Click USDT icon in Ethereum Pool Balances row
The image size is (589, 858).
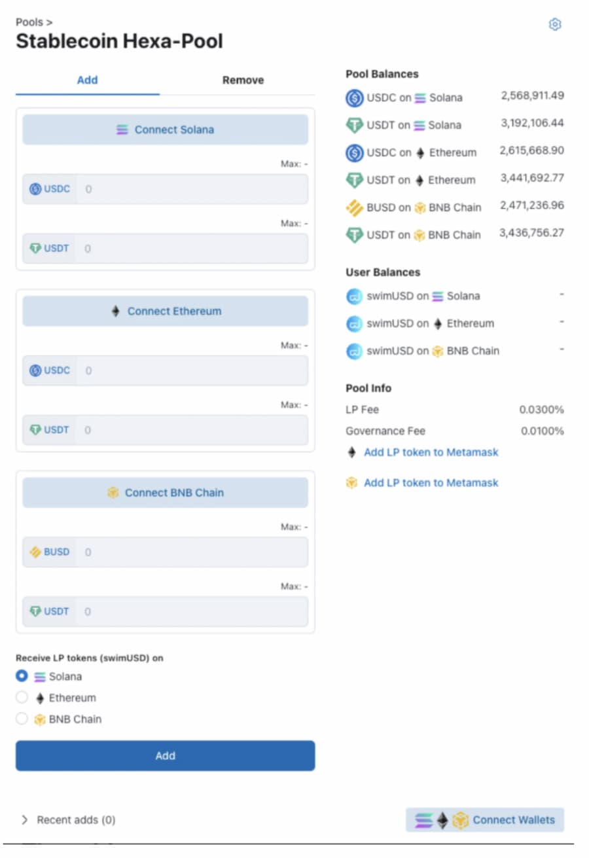click(354, 180)
